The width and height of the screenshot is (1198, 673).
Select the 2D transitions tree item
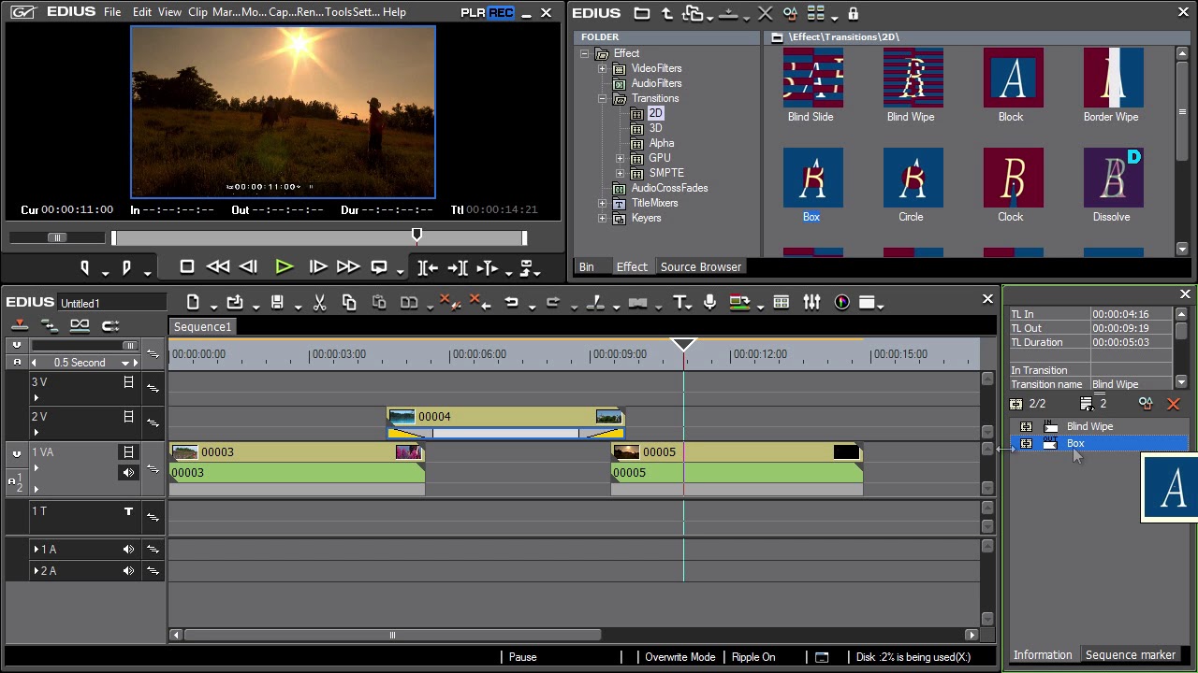(655, 113)
